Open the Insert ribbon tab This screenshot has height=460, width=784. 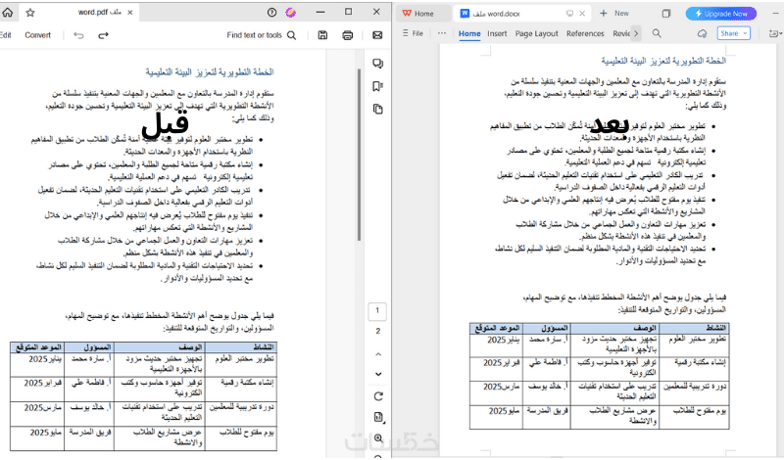pos(497,33)
